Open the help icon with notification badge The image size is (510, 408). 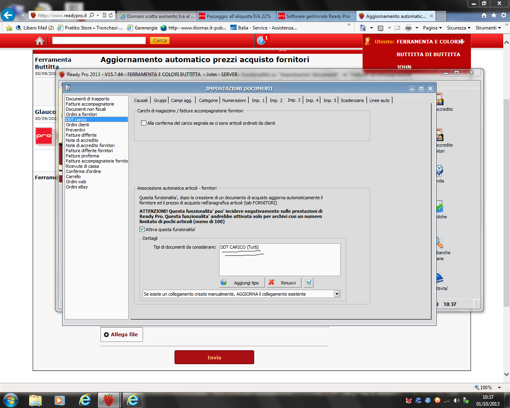[262, 40]
